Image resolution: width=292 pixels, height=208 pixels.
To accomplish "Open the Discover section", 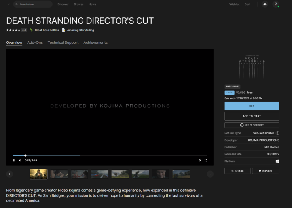I will (x=63, y=4).
